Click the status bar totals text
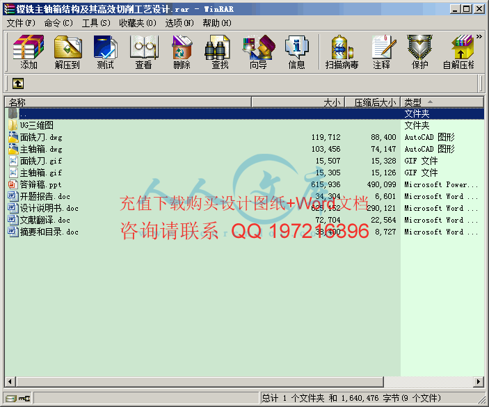The width and height of the screenshot is (489, 407). pyautogui.click(x=351, y=398)
